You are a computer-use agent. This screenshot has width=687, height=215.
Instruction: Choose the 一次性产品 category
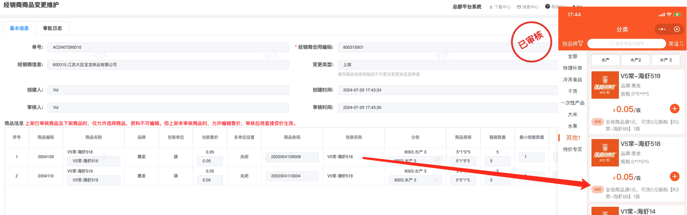(572, 103)
